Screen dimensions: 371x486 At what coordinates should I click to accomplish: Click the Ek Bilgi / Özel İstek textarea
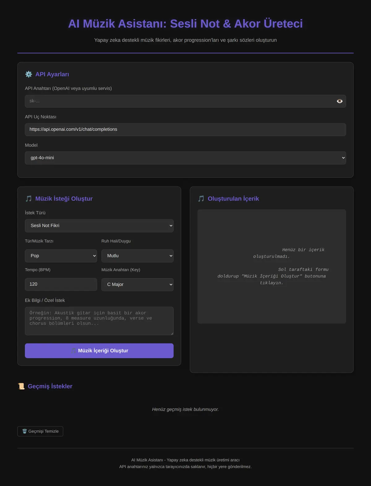[x=99, y=321]
